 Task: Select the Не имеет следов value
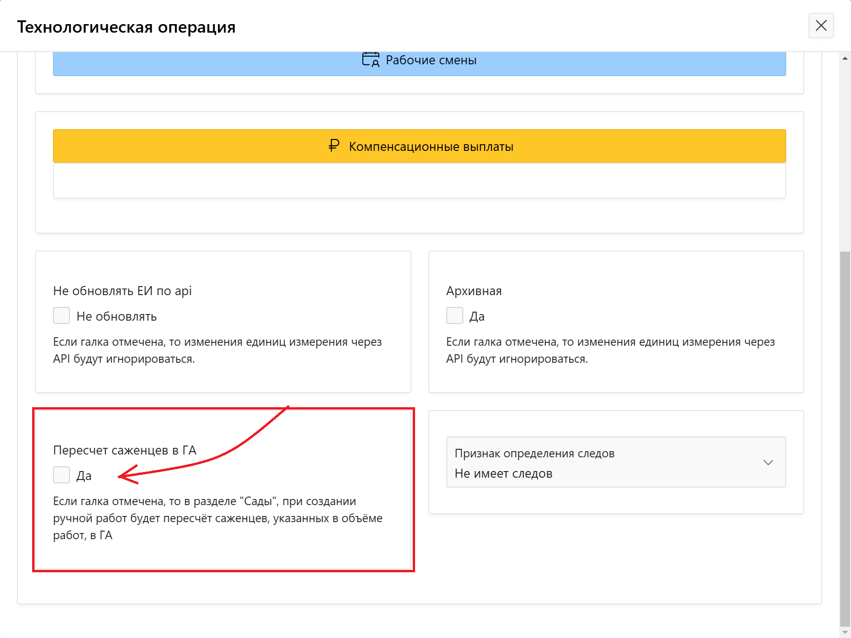(503, 473)
